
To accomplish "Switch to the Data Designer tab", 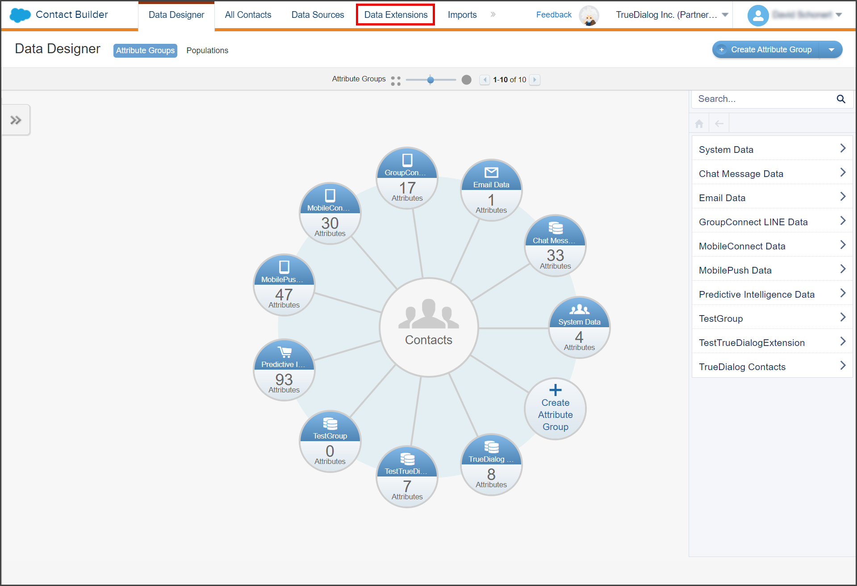I will coord(176,15).
